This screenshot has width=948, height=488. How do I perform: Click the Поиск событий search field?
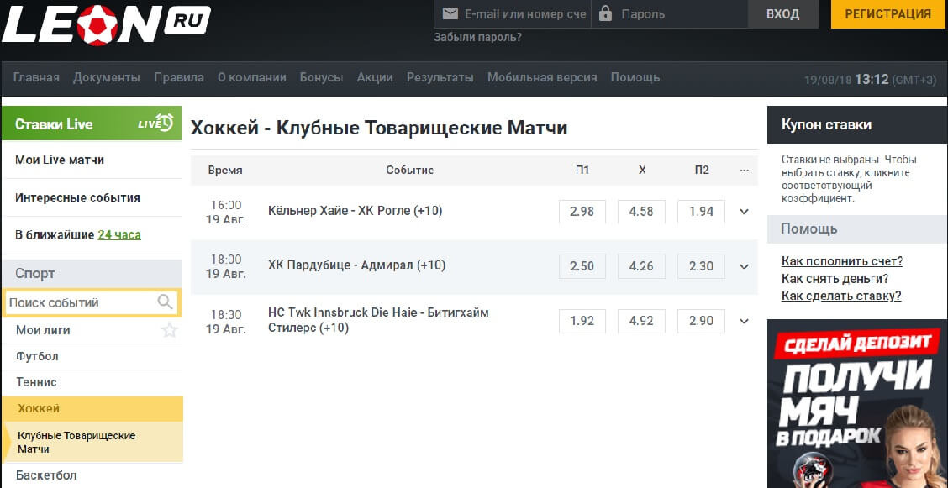(x=92, y=302)
